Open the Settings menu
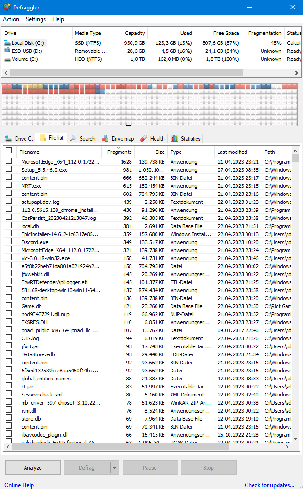This screenshot has width=303, height=489. click(35, 19)
